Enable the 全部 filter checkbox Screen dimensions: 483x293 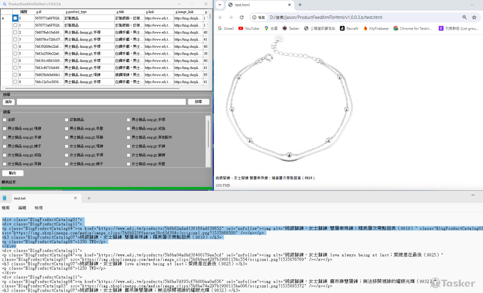click(x=5, y=120)
